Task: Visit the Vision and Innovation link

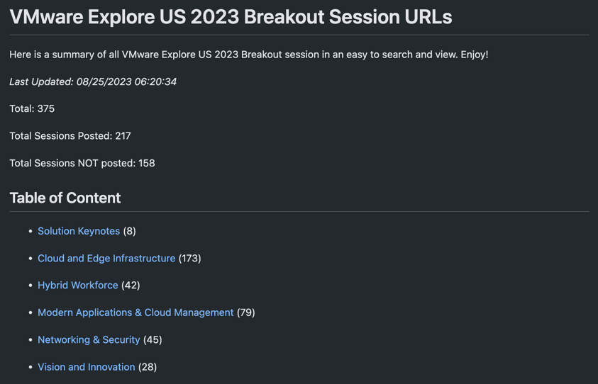Action: coord(87,367)
